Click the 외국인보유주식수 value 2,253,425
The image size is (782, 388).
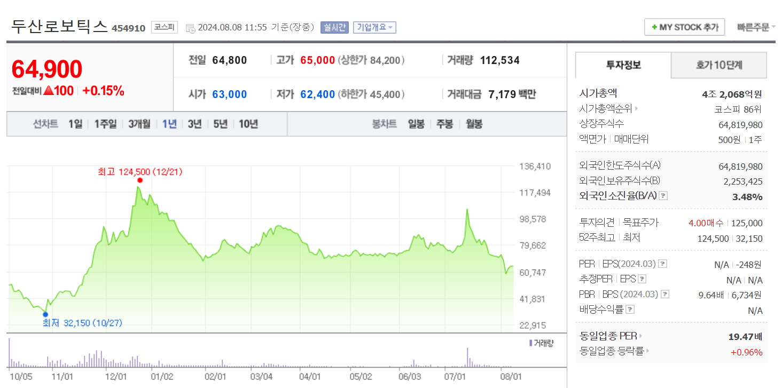coord(743,181)
